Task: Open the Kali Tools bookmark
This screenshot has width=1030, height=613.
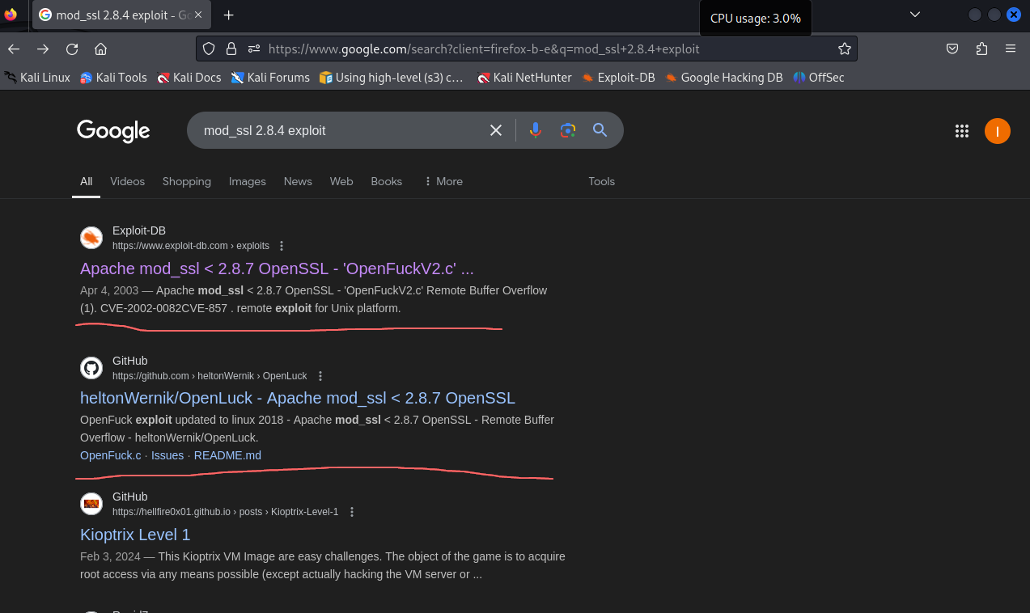Action: point(113,78)
